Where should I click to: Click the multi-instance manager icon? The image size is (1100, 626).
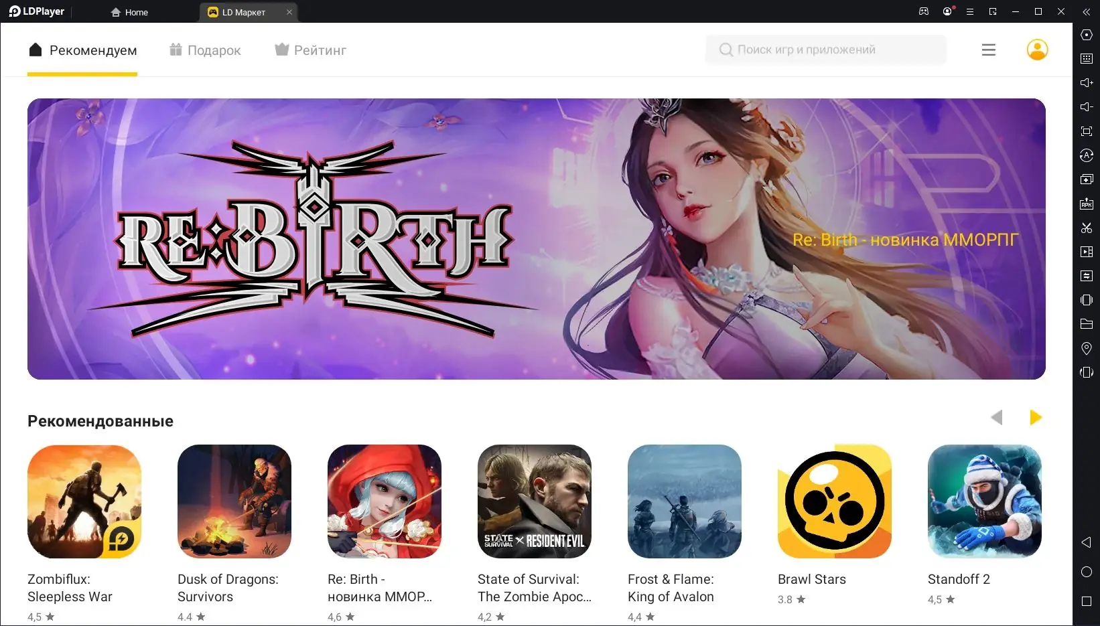tap(1087, 179)
